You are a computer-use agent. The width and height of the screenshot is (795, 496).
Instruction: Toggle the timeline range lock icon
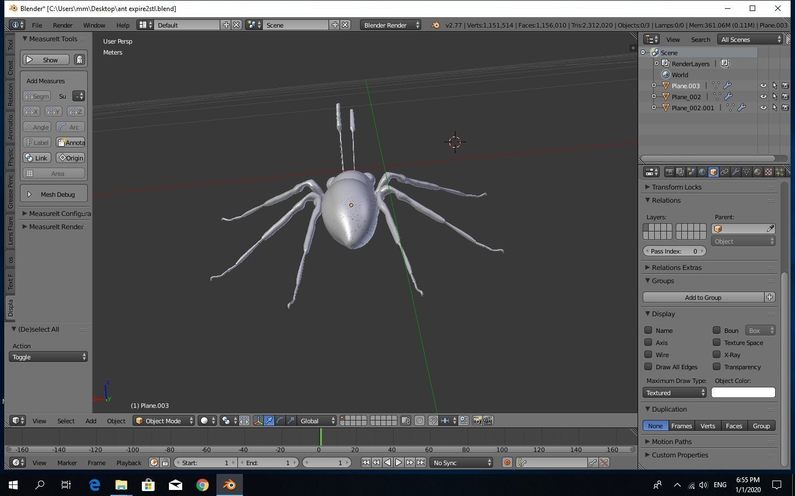pyautogui.click(x=165, y=462)
